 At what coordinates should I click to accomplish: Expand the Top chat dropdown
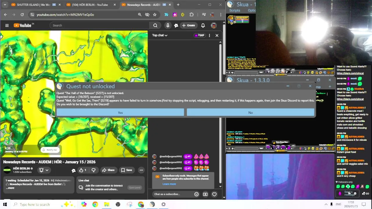(x=160, y=35)
